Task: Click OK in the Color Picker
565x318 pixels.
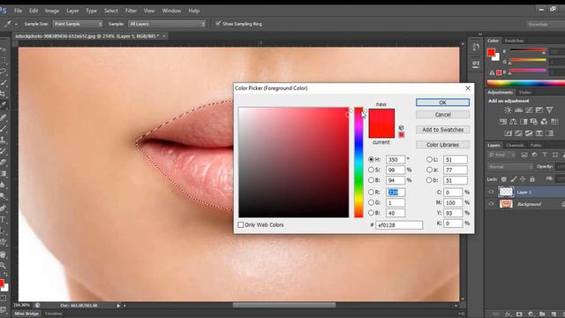Action: 442,102
